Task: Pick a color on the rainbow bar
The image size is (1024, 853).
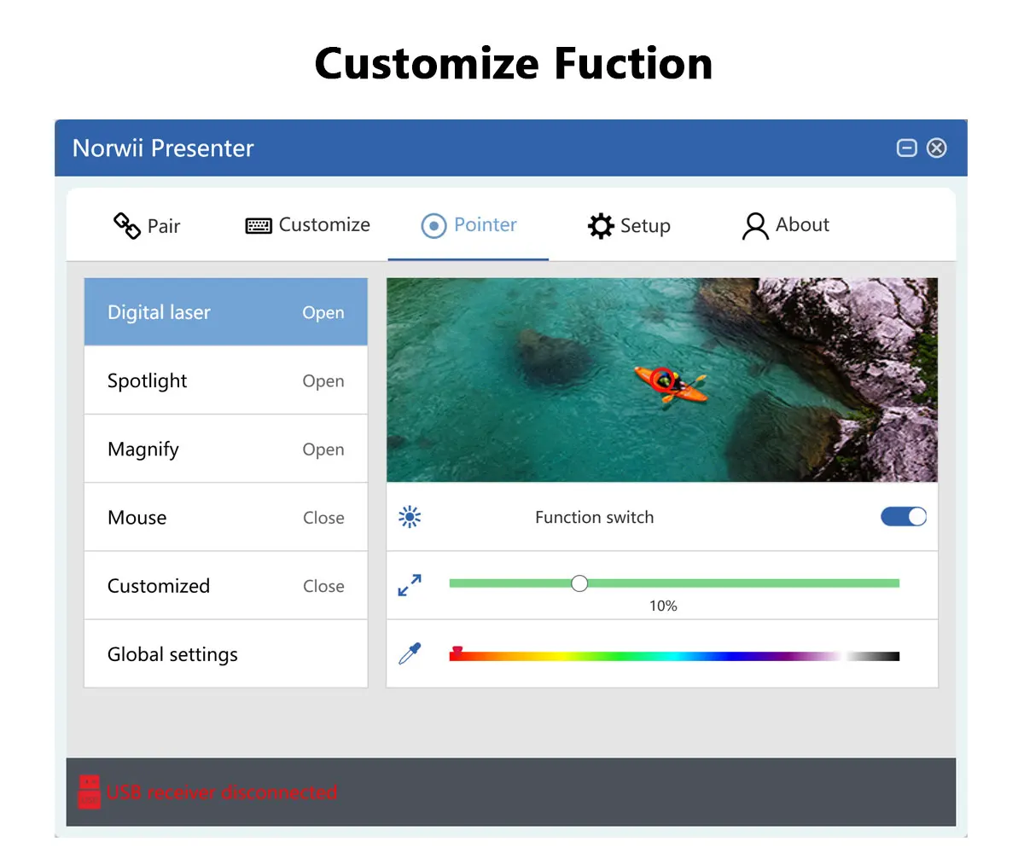Action: coord(674,656)
